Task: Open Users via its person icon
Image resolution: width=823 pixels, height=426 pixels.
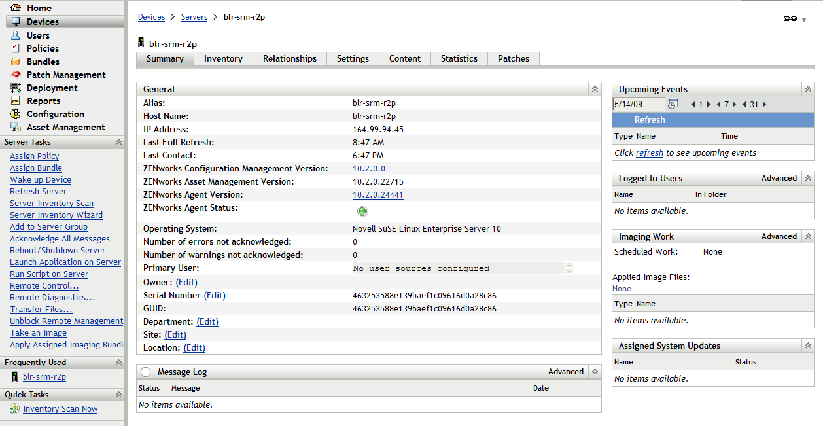Action: [16, 35]
